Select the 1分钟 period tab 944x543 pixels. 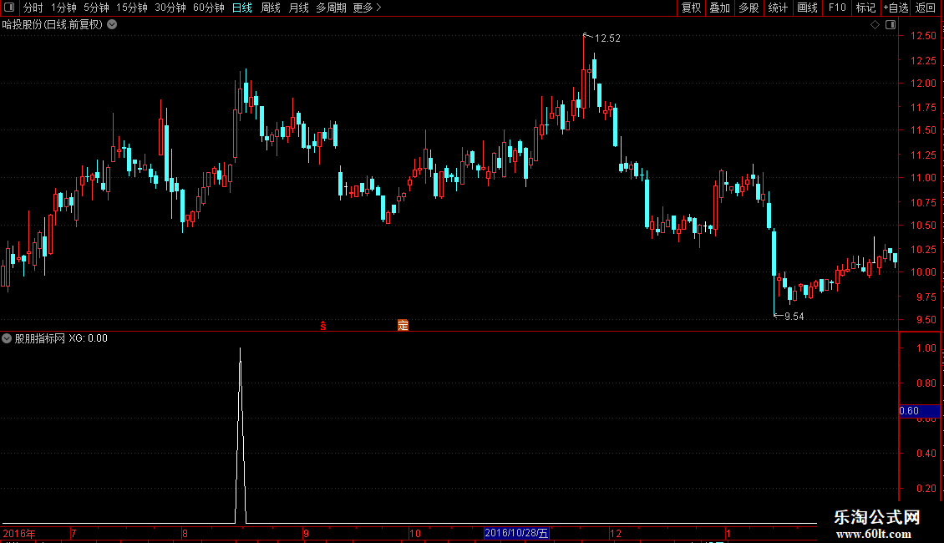click(x=63, y=8)
